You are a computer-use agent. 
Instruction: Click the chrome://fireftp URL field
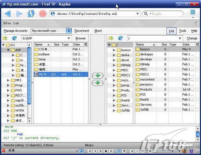point(95,14)
